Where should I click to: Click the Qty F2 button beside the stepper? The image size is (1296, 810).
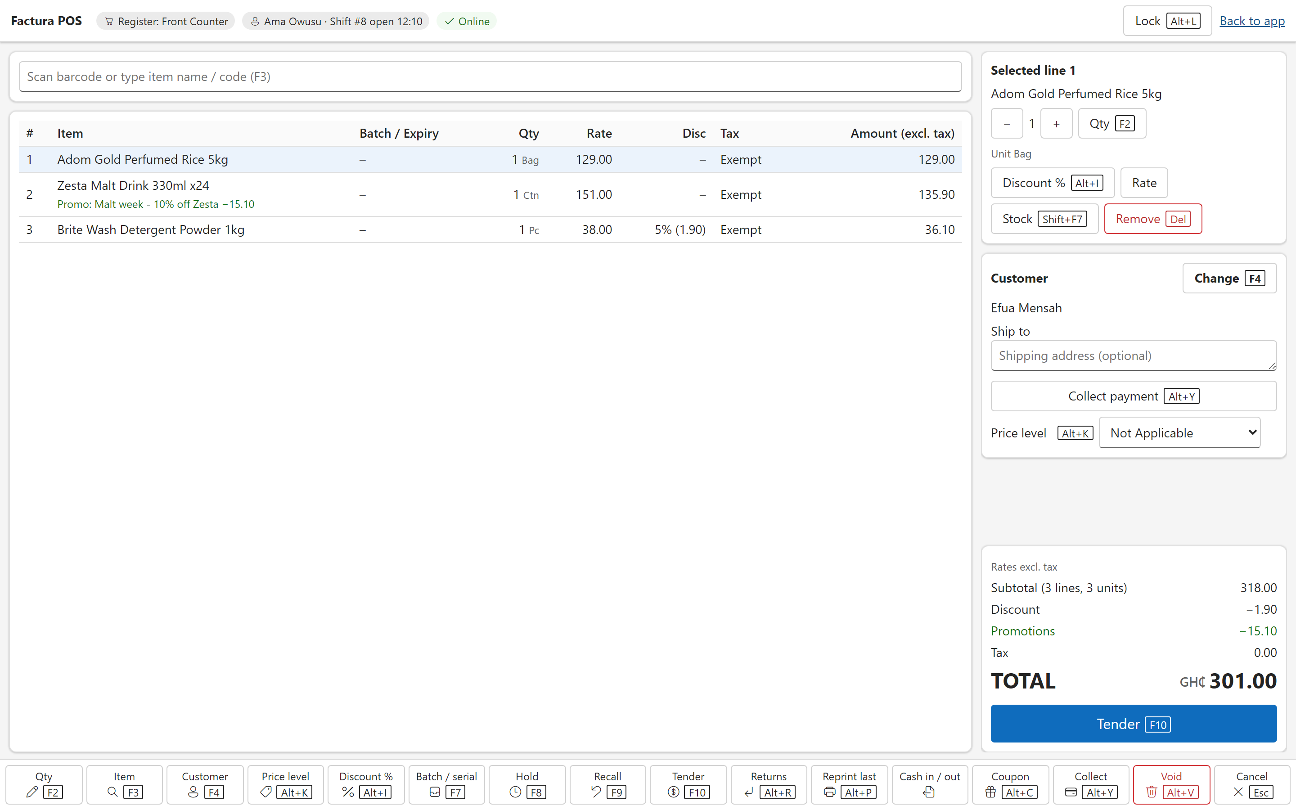click(1112, 124)
